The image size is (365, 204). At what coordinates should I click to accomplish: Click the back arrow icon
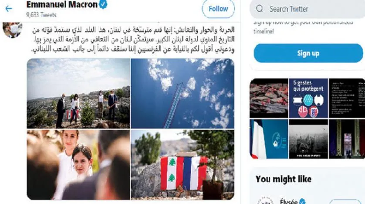pyautogui.click(x=9, y=9)
